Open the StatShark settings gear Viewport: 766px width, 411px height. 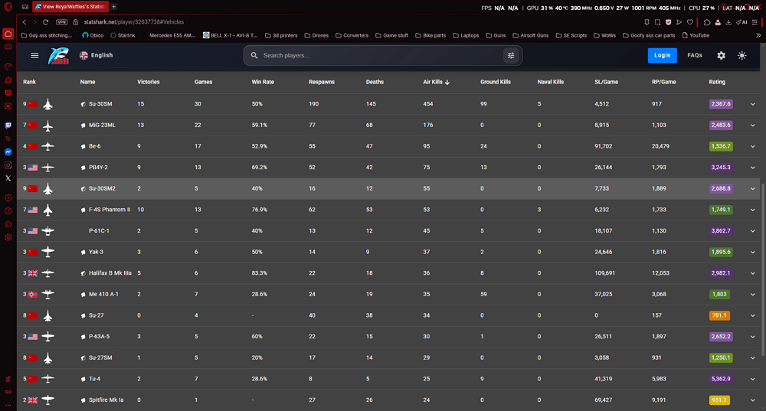(721, 56)
